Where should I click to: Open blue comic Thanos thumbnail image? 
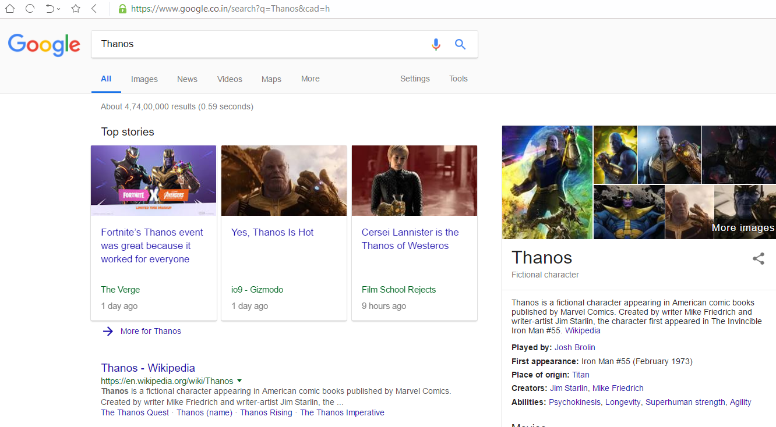point(629,212)
